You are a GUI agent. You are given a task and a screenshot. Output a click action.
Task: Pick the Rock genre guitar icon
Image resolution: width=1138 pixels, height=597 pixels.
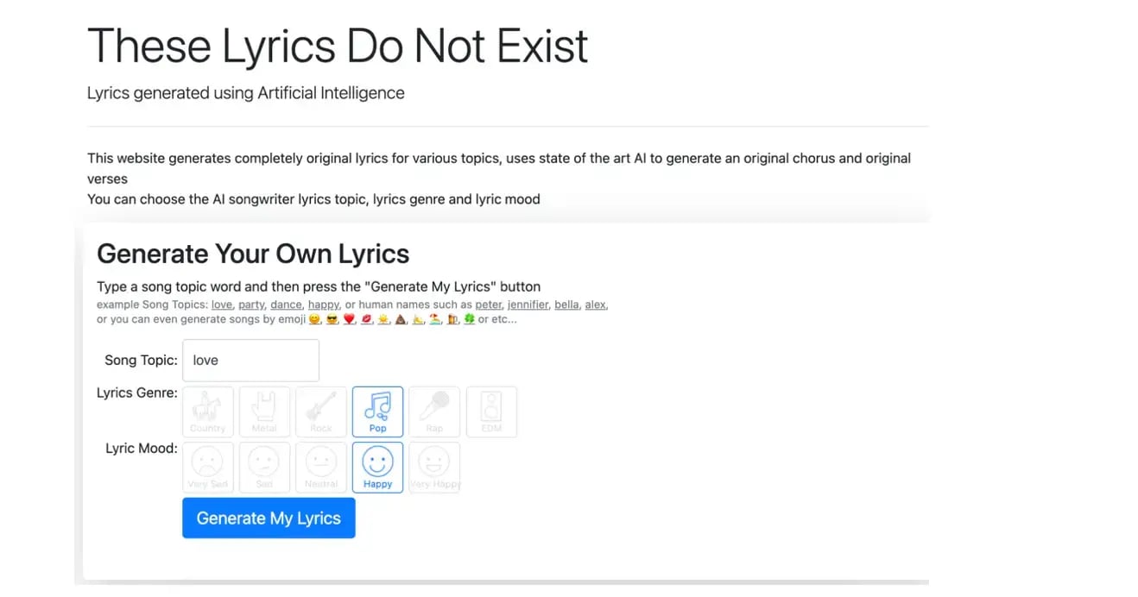[321, 412]
